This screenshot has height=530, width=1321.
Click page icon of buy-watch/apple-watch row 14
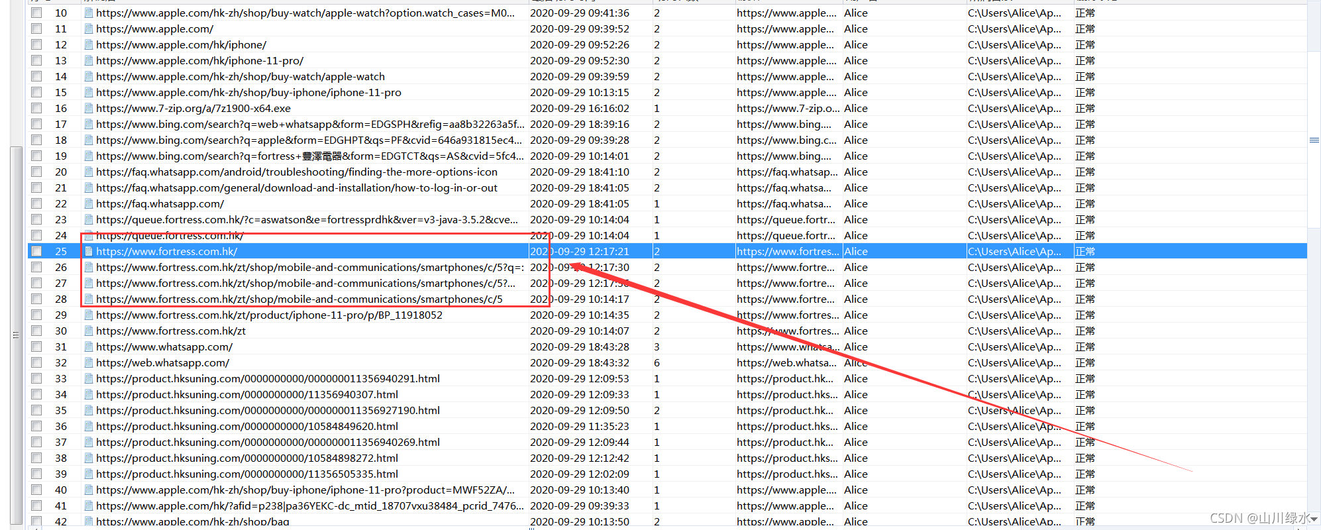(x=88, y=76)
